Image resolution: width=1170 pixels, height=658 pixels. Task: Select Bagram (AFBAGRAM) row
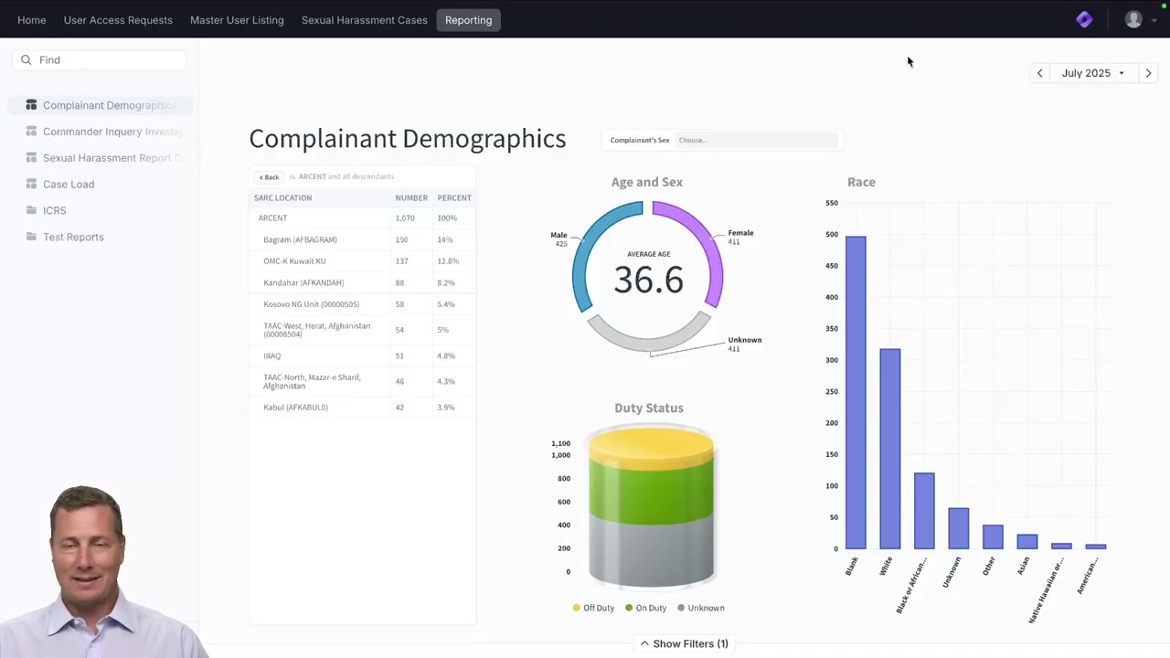coord(363,239)
